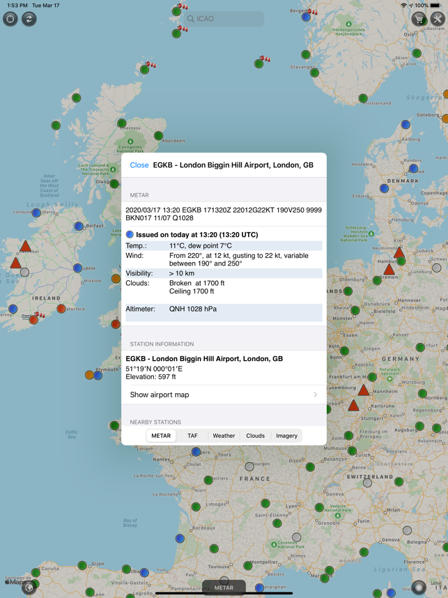Expand Show airport map chevron
This screenshot has height=598, width=448.
click(316, 394)
